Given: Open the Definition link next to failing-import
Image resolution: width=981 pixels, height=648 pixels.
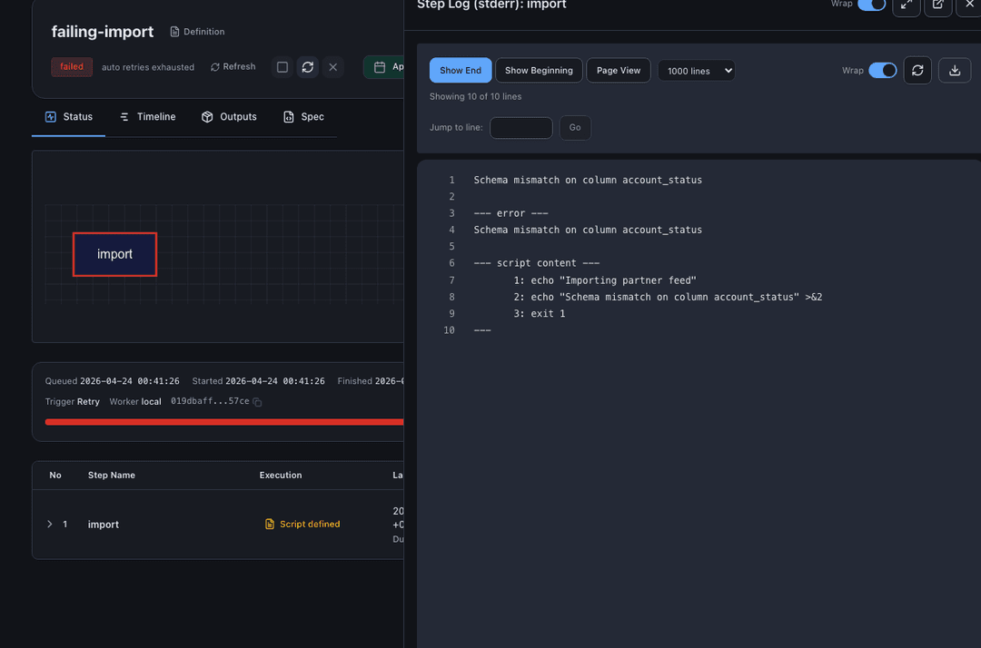Looking at the screenshot, I should (x=197, y=31).
